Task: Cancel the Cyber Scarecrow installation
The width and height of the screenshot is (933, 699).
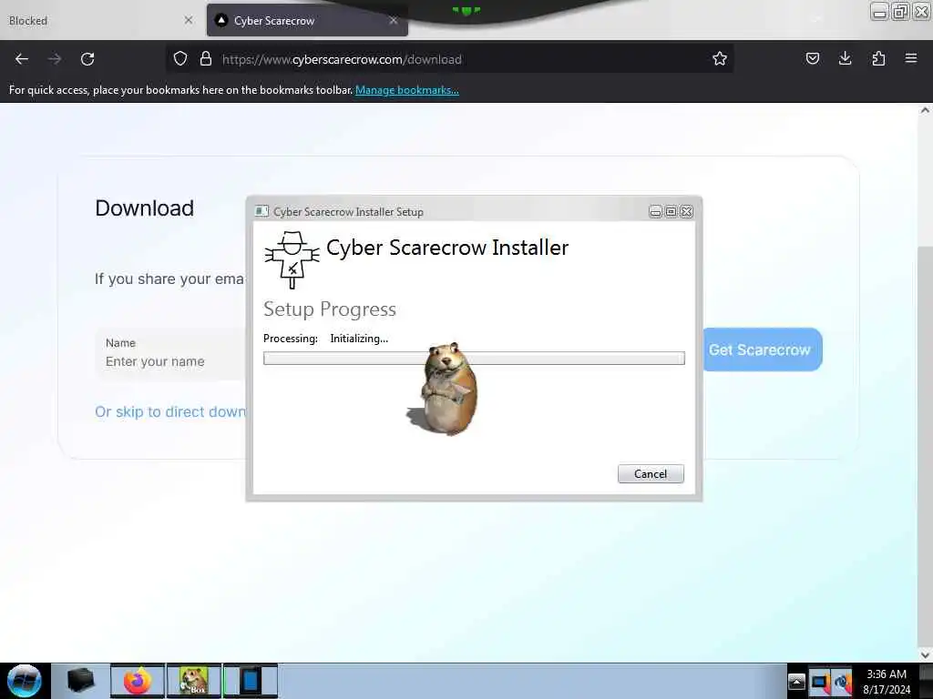Action: click(x=651, y=473)
